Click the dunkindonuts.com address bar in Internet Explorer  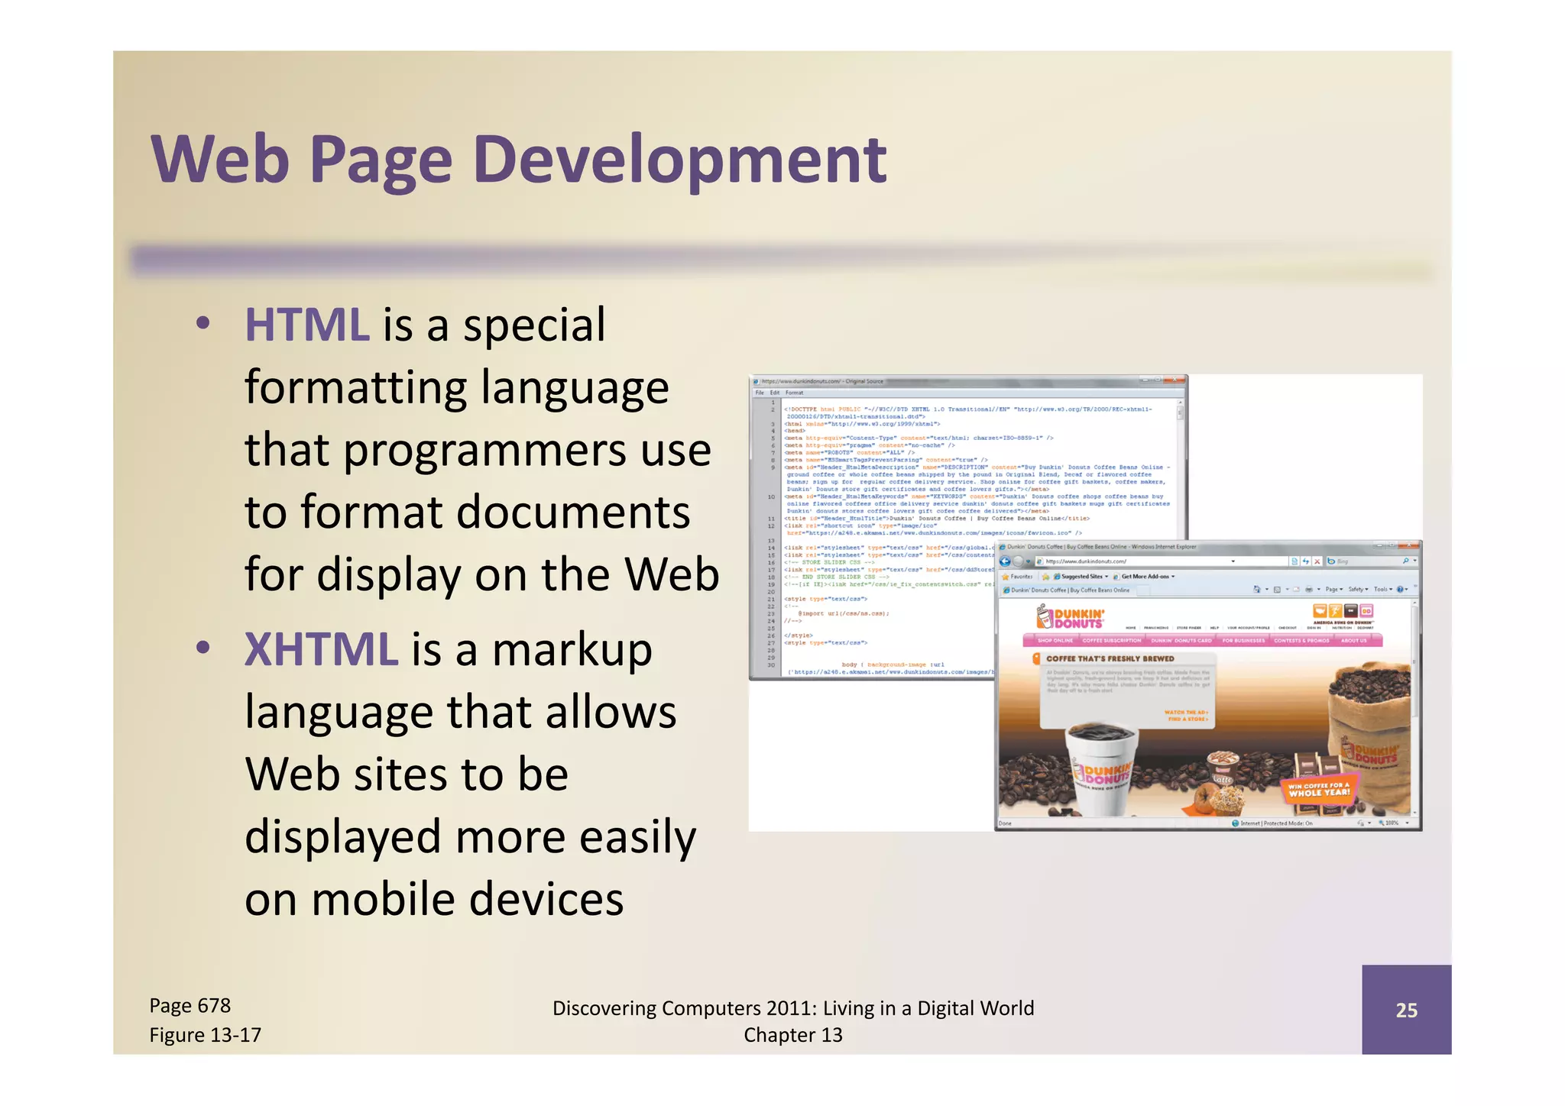[1162, 561]
